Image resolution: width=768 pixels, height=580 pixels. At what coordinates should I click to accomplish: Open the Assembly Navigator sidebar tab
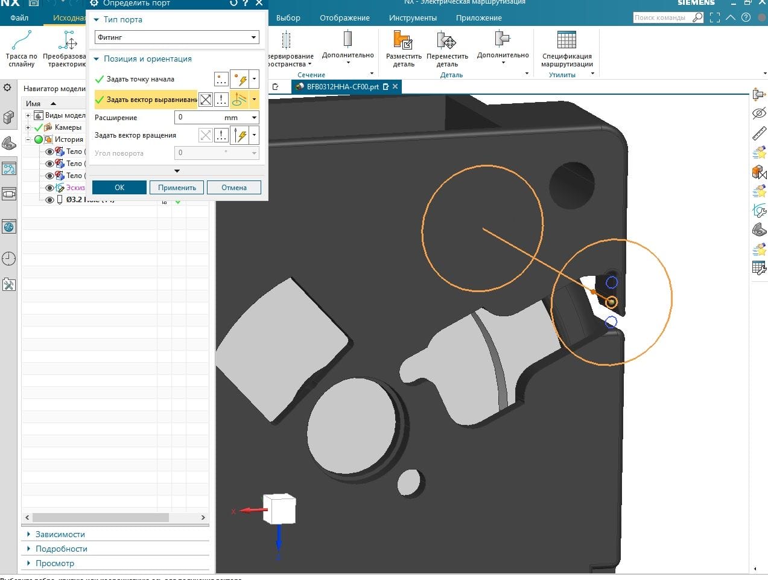pos(8,117)
